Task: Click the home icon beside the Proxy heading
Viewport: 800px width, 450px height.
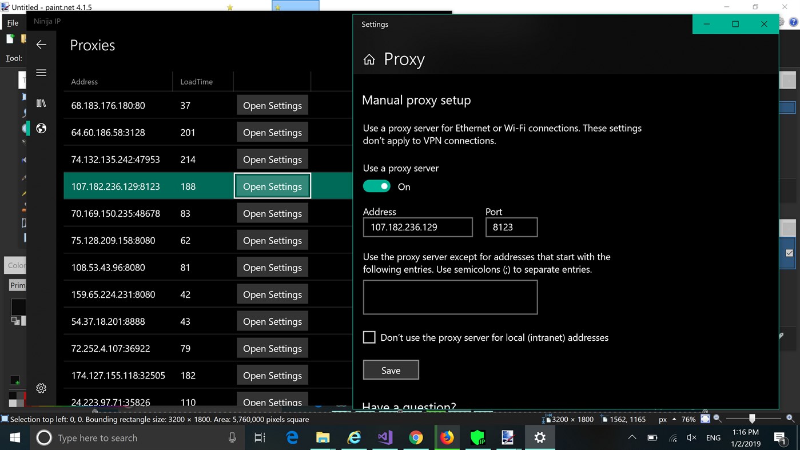Action: [369, 59]
